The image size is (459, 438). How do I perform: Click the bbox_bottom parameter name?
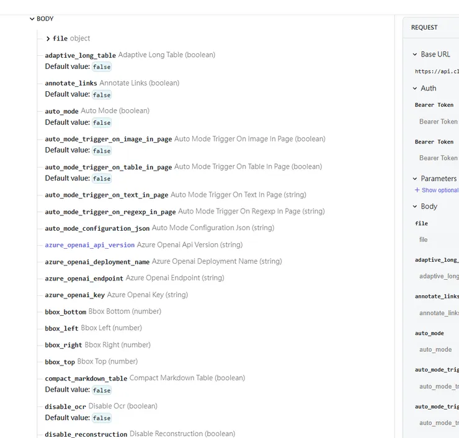[x=65, y=312]
